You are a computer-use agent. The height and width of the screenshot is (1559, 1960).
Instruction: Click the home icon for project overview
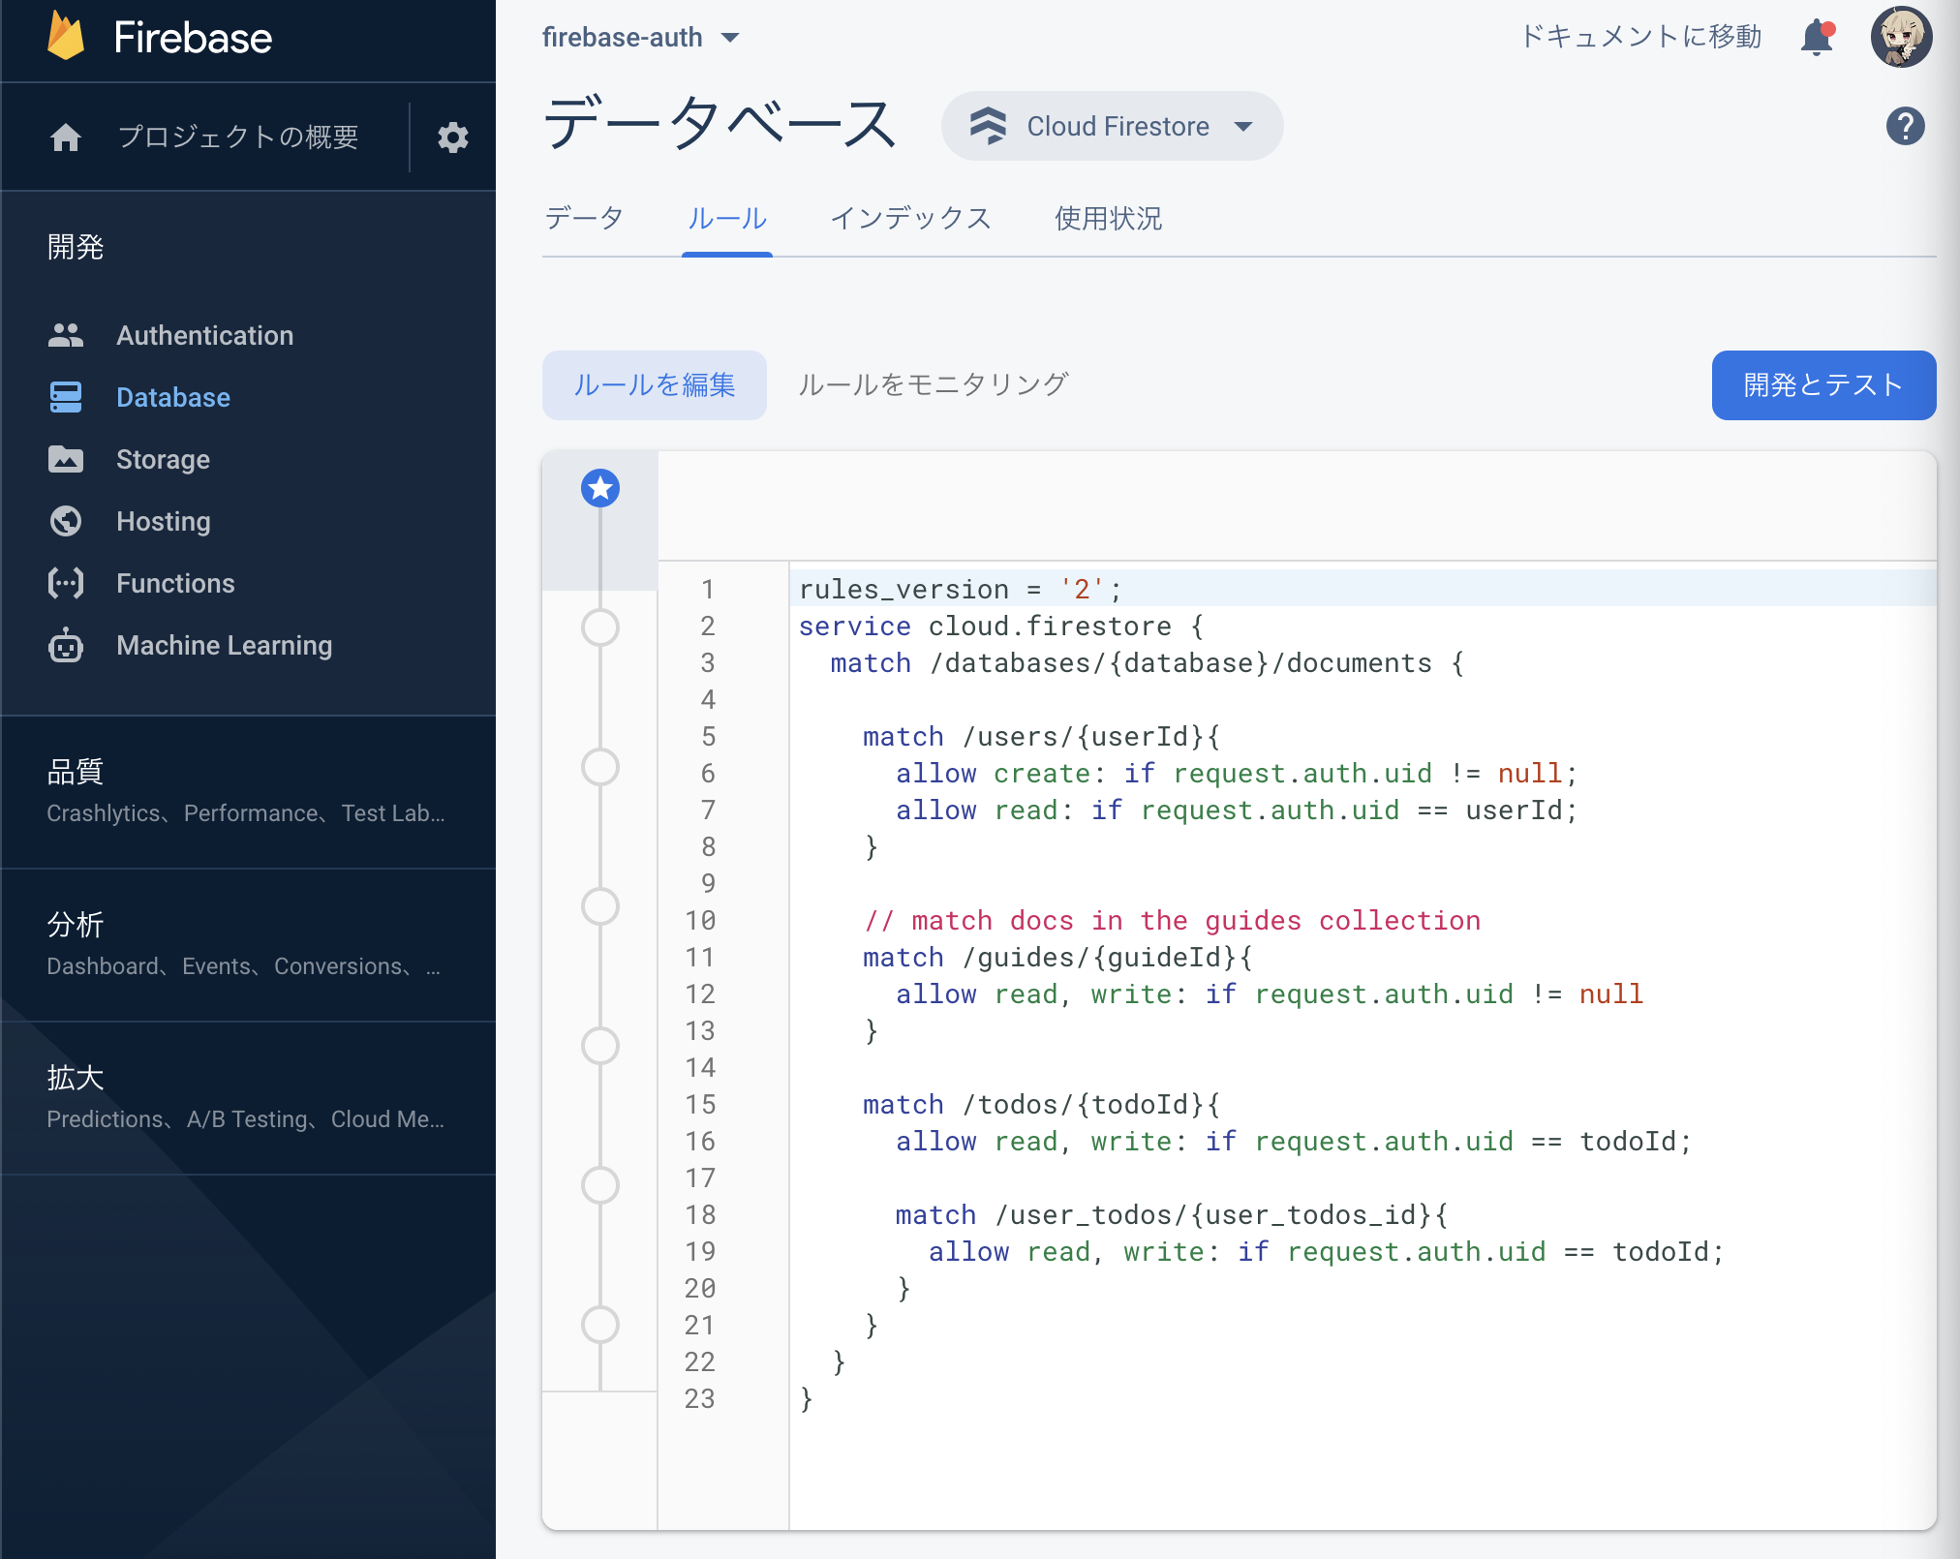(66, 138)
